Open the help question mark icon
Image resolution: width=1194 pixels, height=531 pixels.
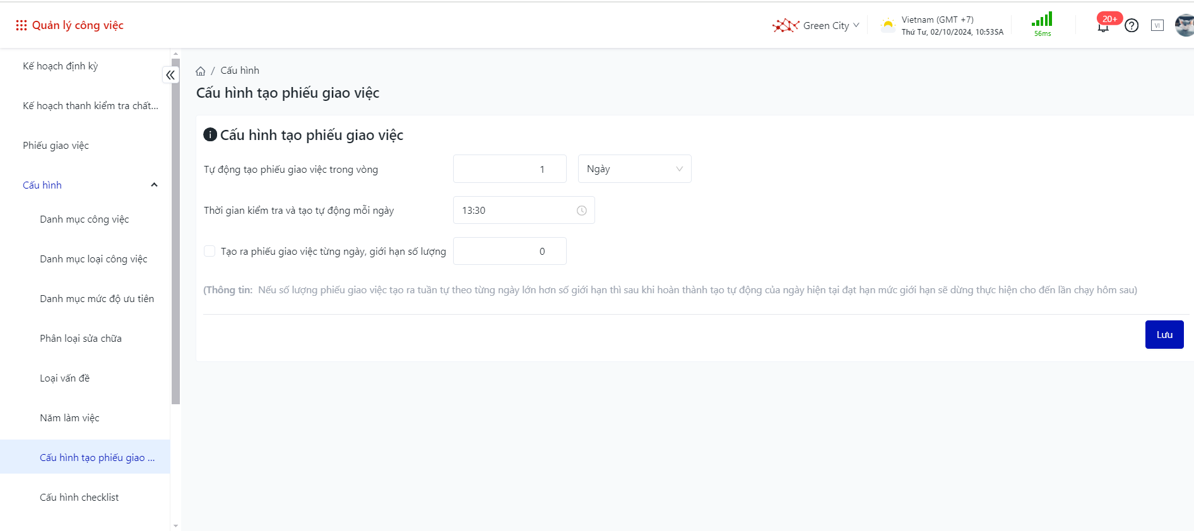tap(1132, 26)
